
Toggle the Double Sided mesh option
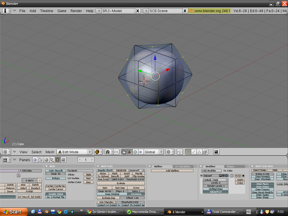pos(56,194)
